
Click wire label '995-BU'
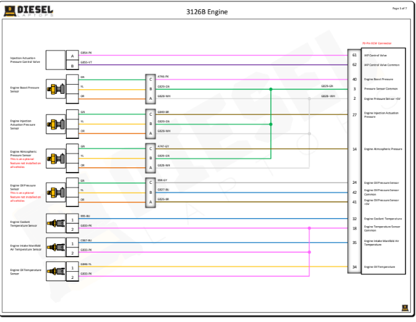(x=85, y=216)
